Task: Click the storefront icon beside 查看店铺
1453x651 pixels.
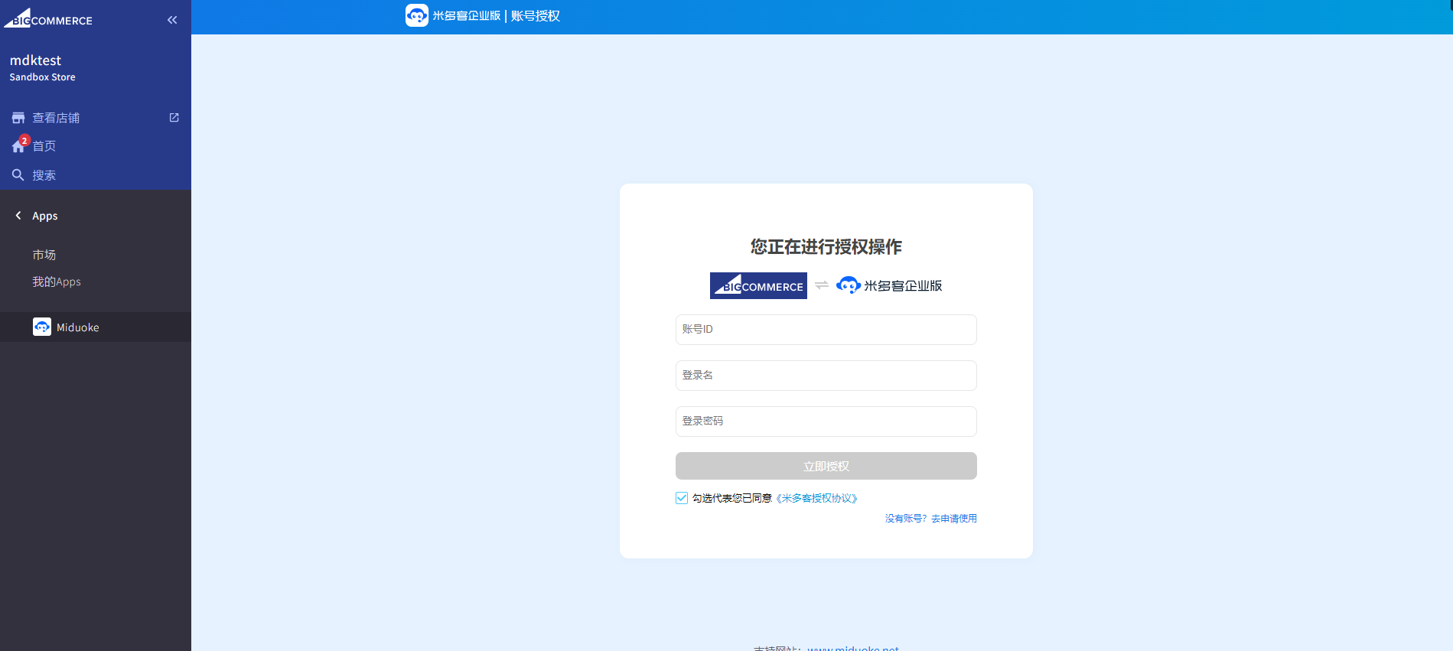Action: [18, 118]
